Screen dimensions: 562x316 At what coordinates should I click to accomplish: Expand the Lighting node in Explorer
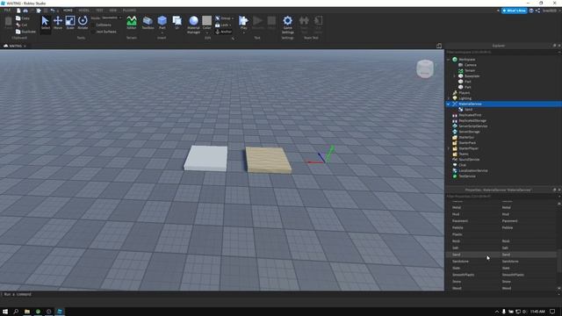449,98
